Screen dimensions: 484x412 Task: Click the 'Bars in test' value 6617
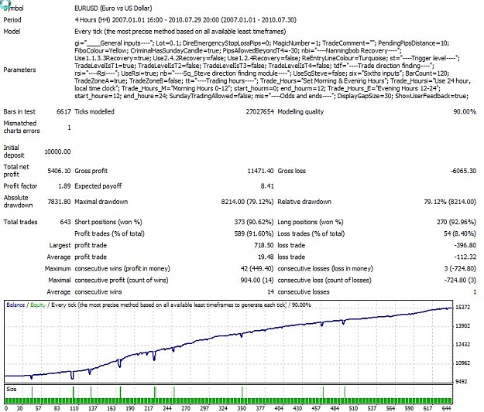(64, 111)
